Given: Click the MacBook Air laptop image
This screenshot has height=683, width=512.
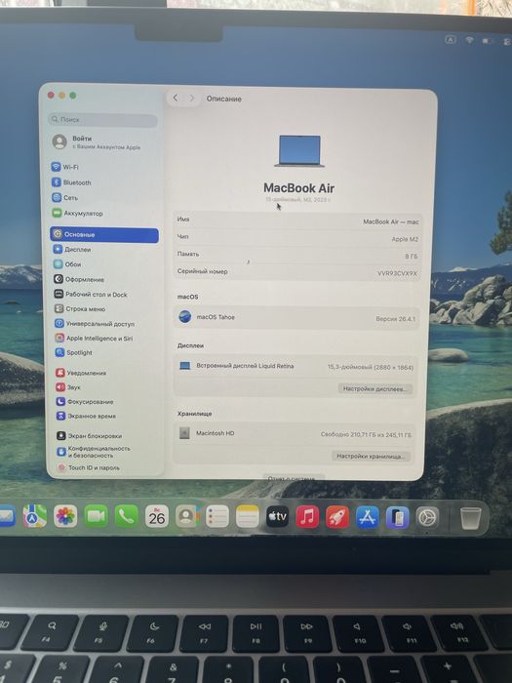Looking at the screenshot, I should (299, 150).
